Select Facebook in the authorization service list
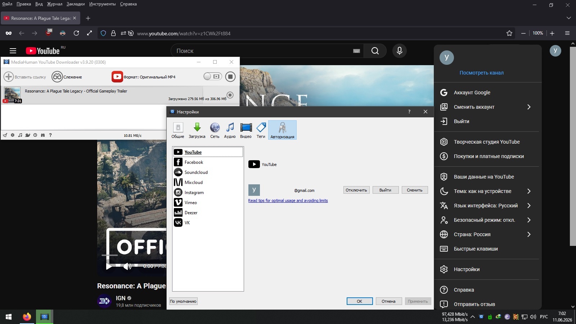The image size is (576, 324). (208, 162)
